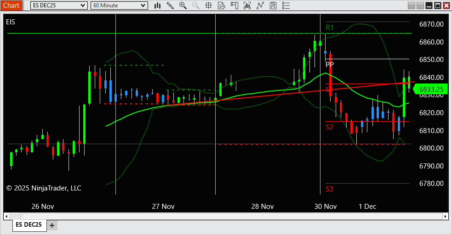Click the scrollbar right arrow
The width and height of the screenshot is (452, 235).
pyautogui.click(x=446, y=216)
